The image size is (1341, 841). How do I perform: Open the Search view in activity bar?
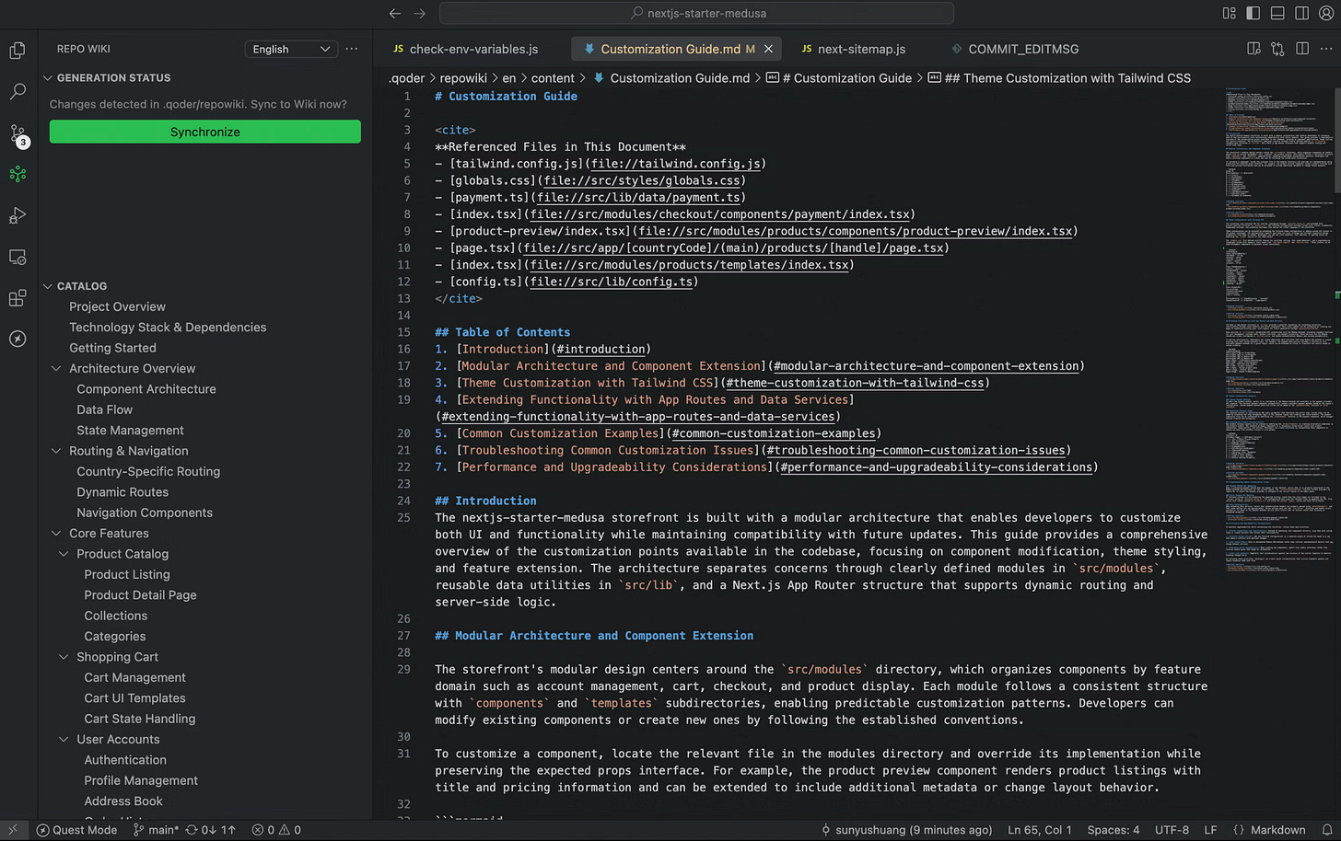17,92
